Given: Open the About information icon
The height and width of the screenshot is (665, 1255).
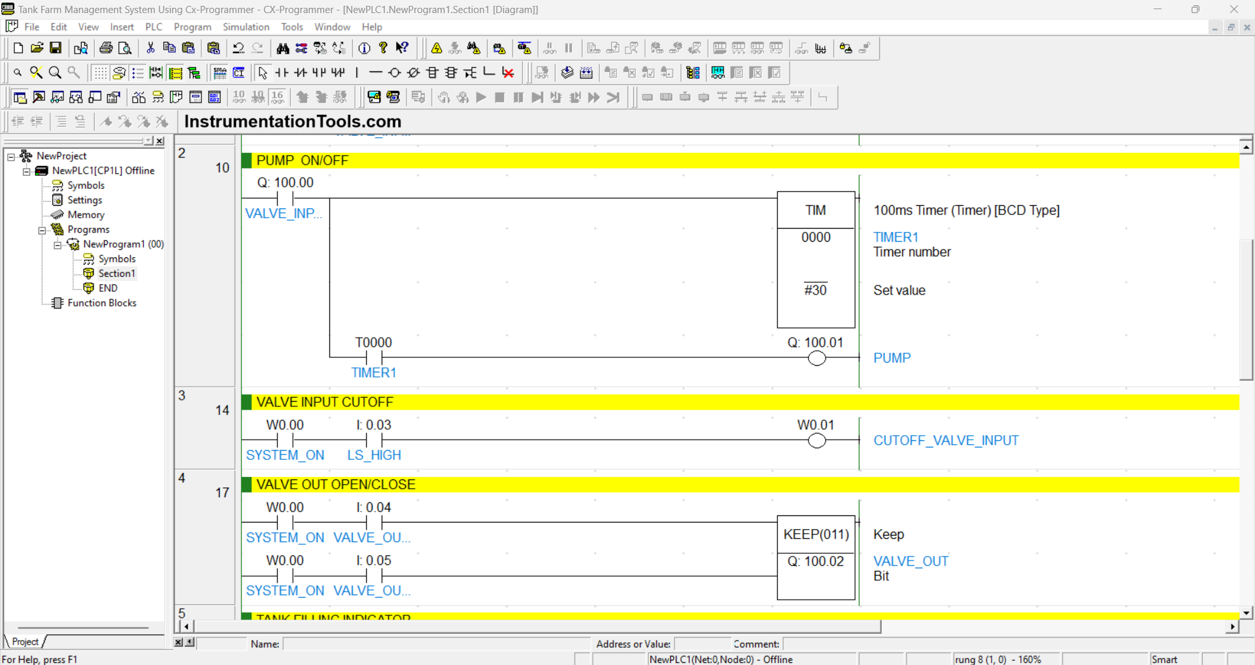Looking at the screenshot, I should click(x=365, y=48).
